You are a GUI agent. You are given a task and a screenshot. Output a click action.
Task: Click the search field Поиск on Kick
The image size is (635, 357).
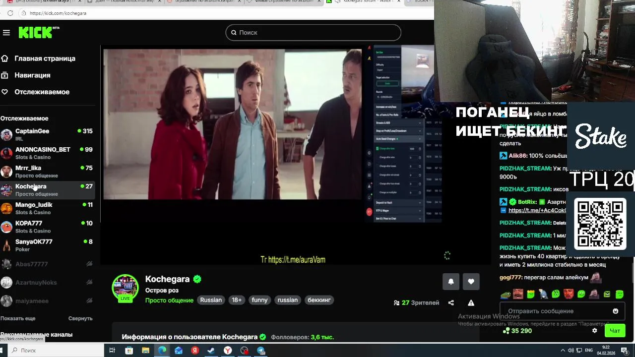[313, 33]
